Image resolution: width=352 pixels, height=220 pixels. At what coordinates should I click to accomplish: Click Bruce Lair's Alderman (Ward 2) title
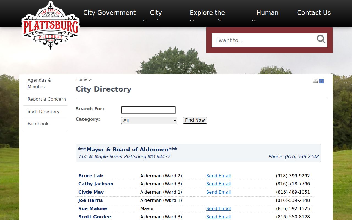click(161, 176)
